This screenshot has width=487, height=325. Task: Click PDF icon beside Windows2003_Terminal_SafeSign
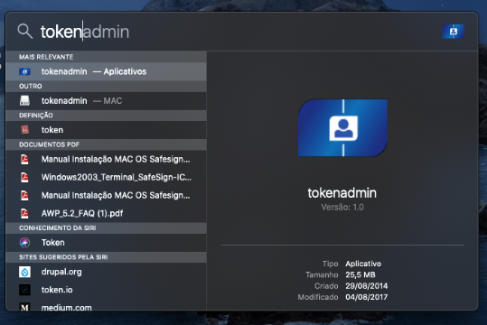click(24, 177)
